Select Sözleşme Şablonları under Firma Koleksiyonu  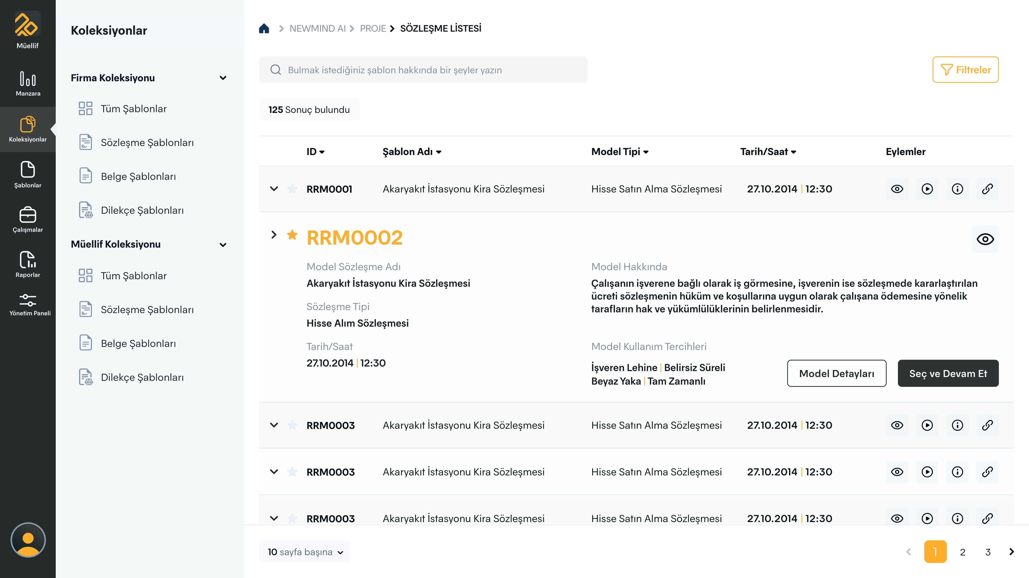(147, 142)
